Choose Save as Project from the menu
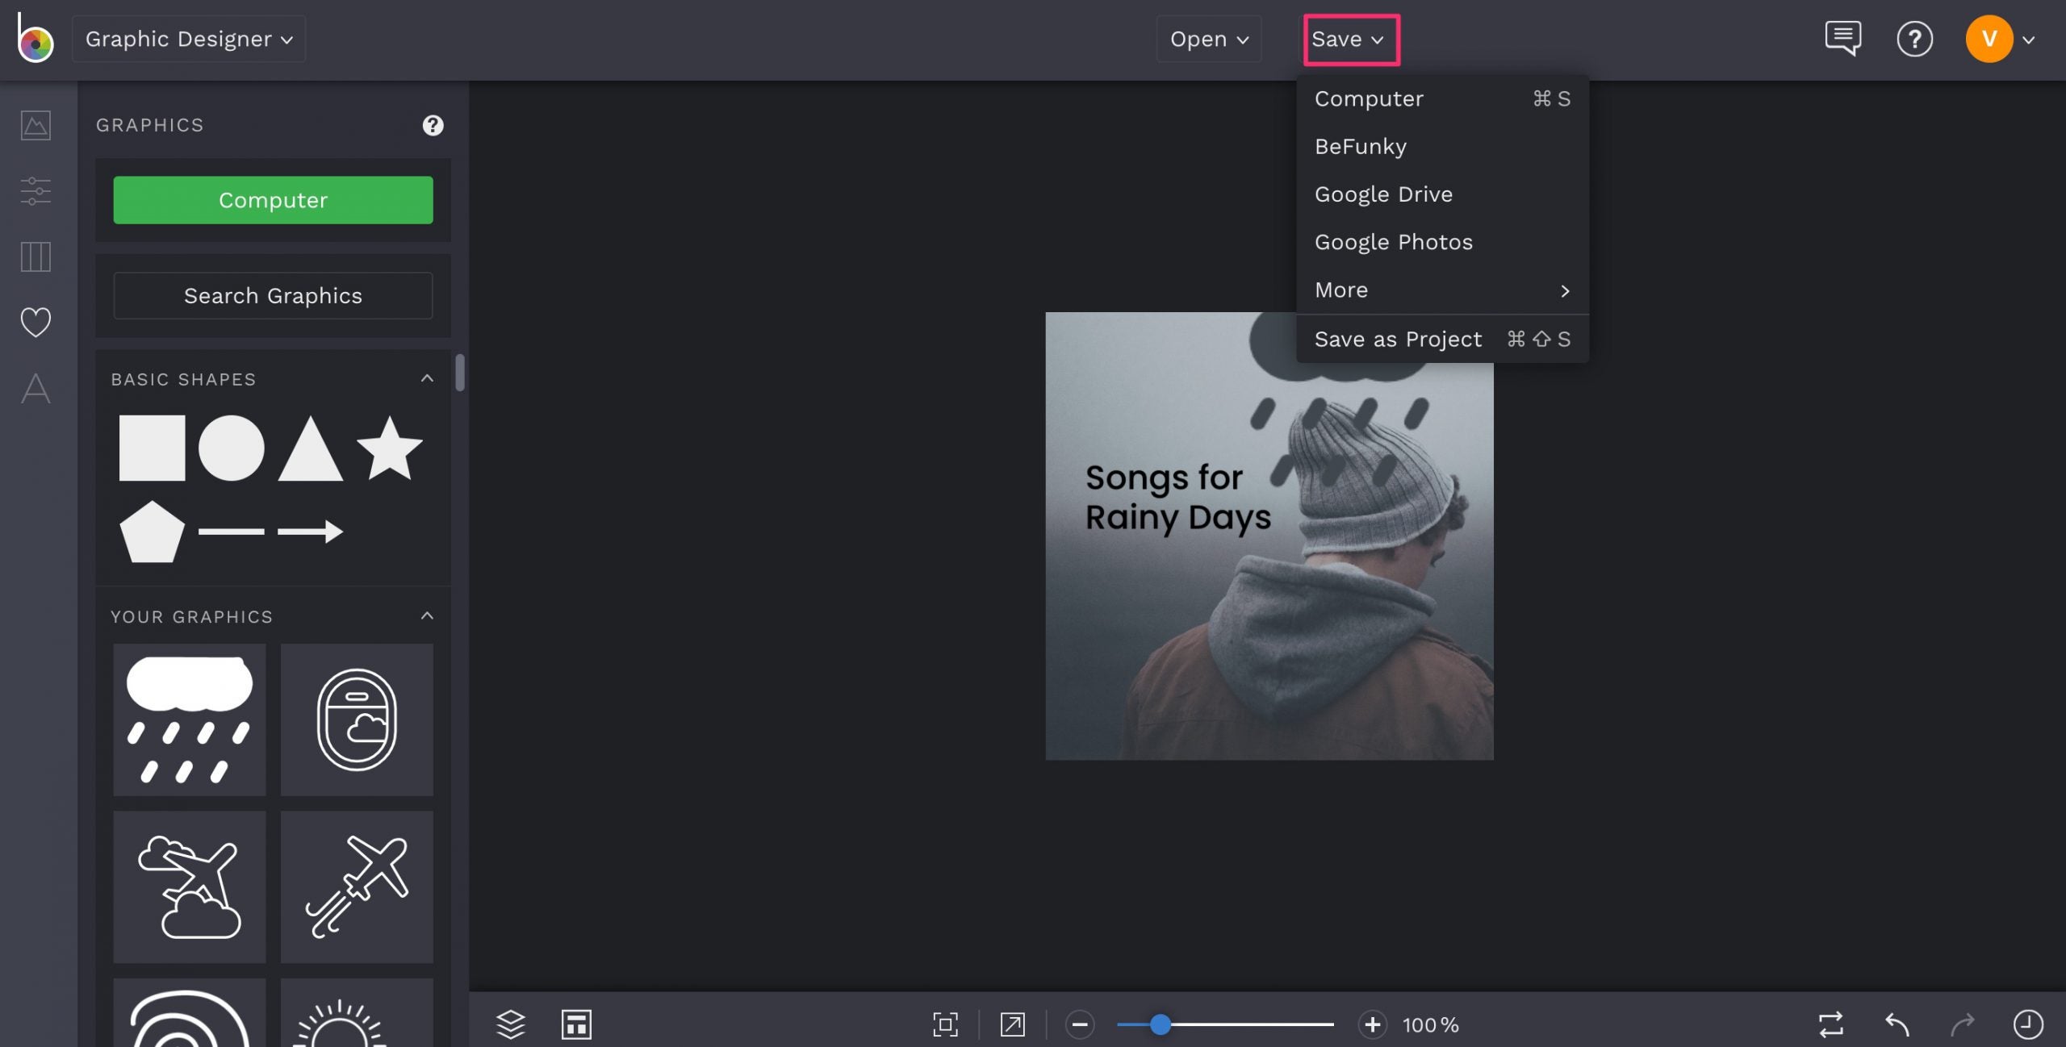 point(1399,339)
